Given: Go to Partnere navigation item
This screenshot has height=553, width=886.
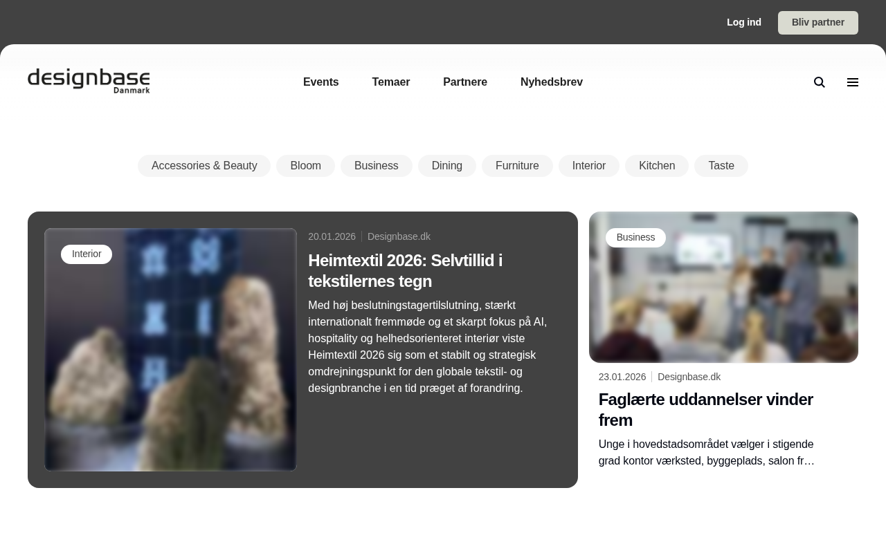Looking at the screenshot, I should (465, 82).
